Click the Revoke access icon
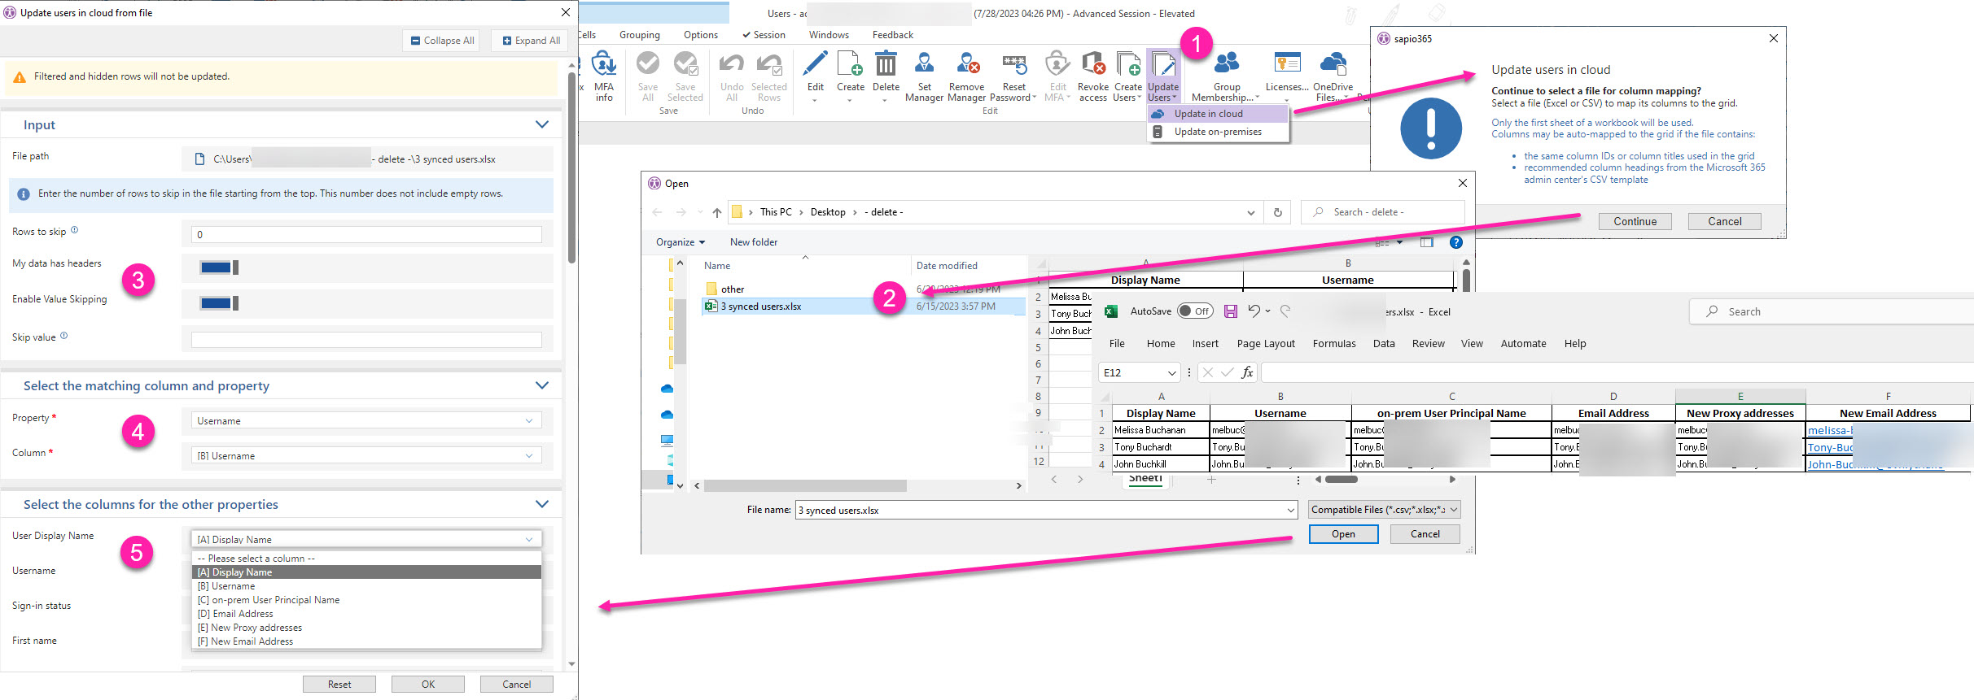Image resolution: width=1974 pixels, height=700 pixels. (1092, 65)
